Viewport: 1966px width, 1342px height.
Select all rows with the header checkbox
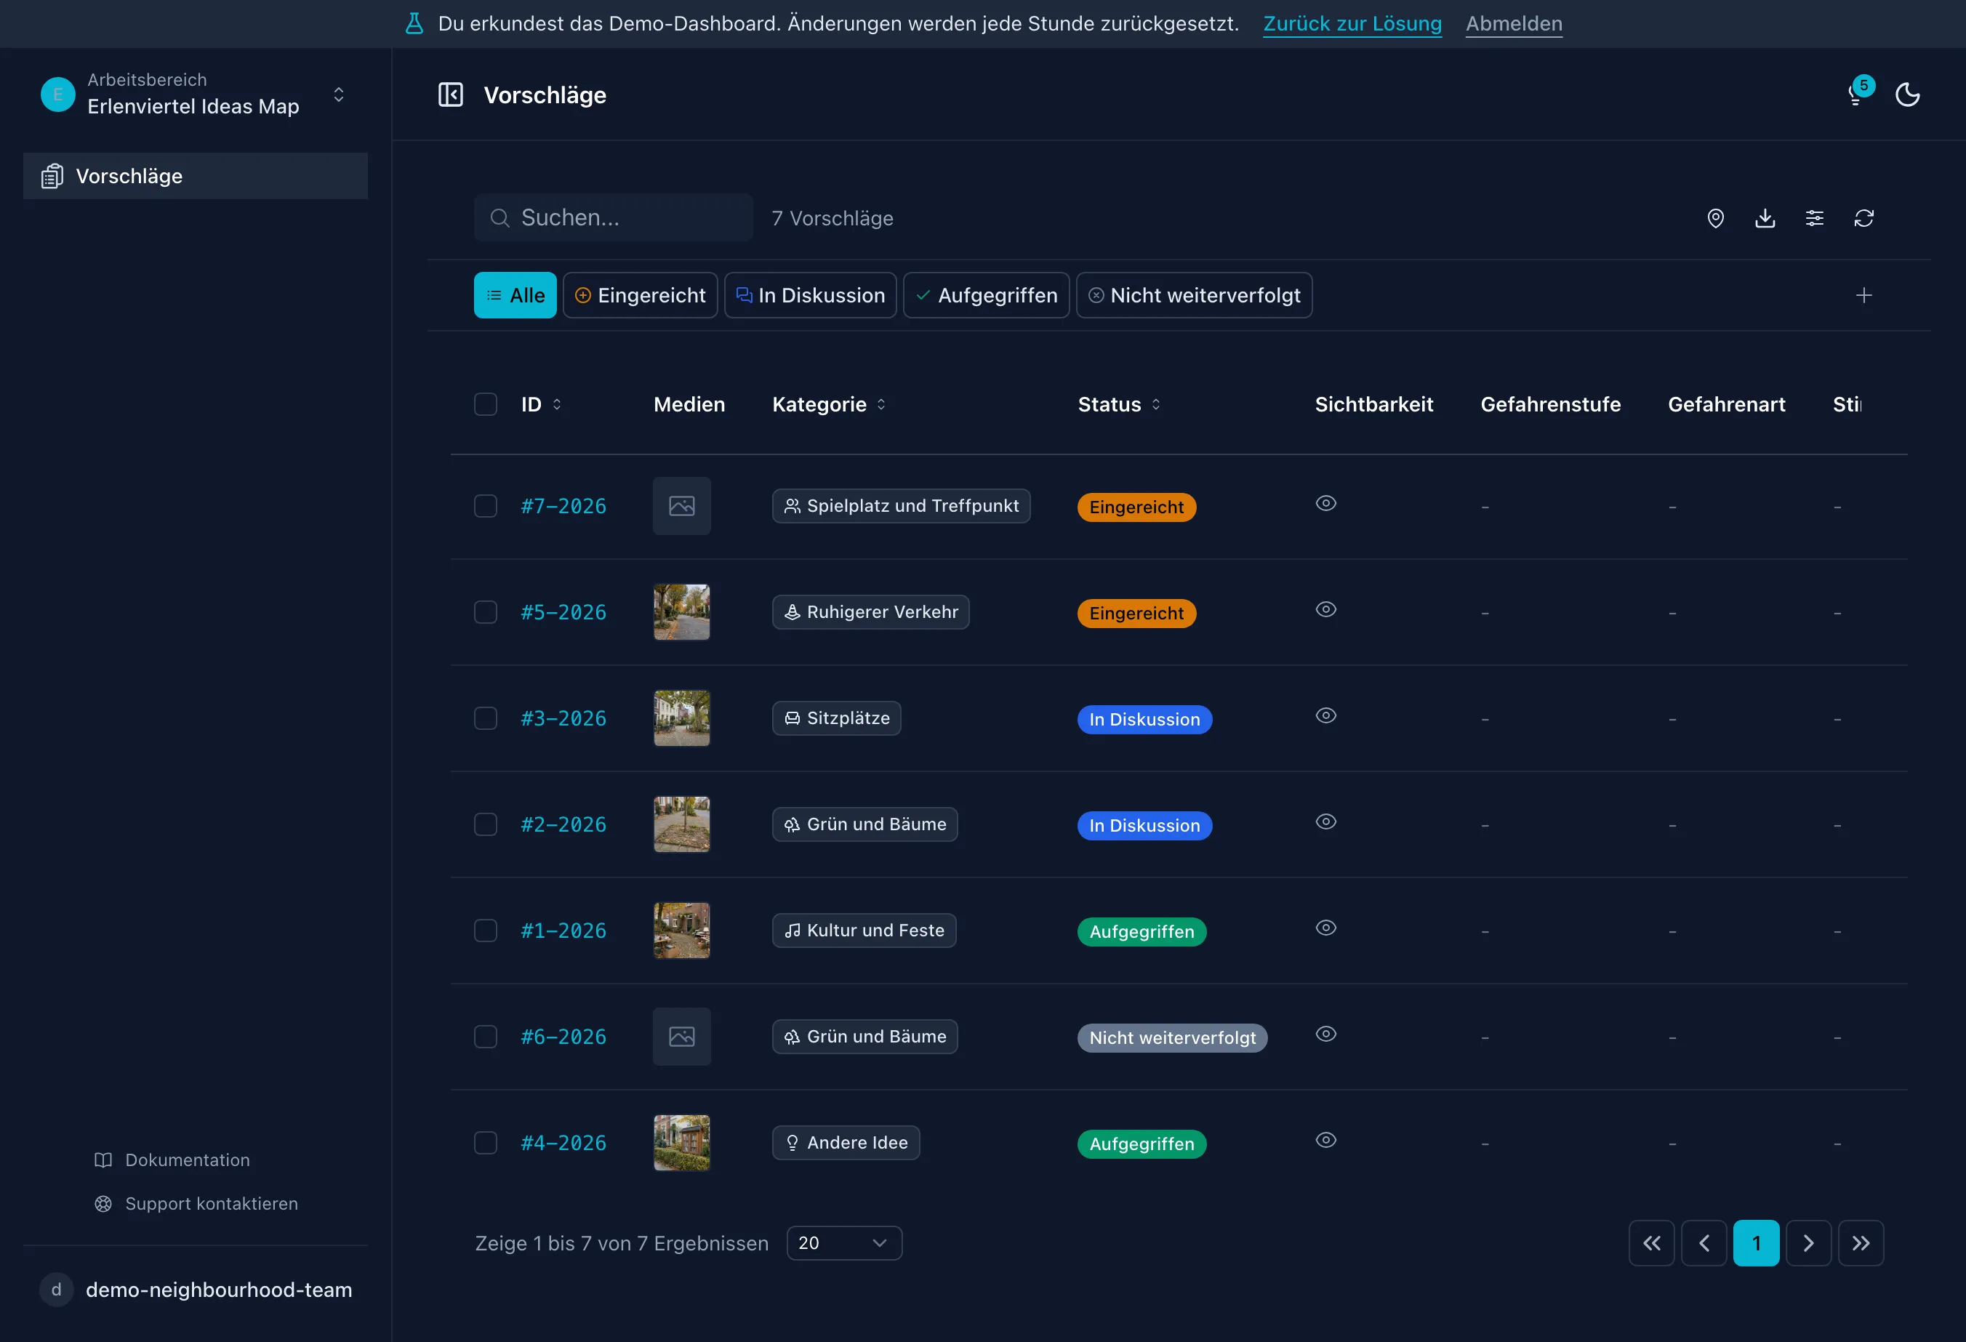point(486,404)
